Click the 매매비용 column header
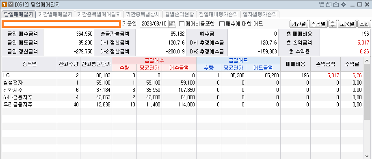Viewport: 372px width, 159px height. (x=295, y=64)
